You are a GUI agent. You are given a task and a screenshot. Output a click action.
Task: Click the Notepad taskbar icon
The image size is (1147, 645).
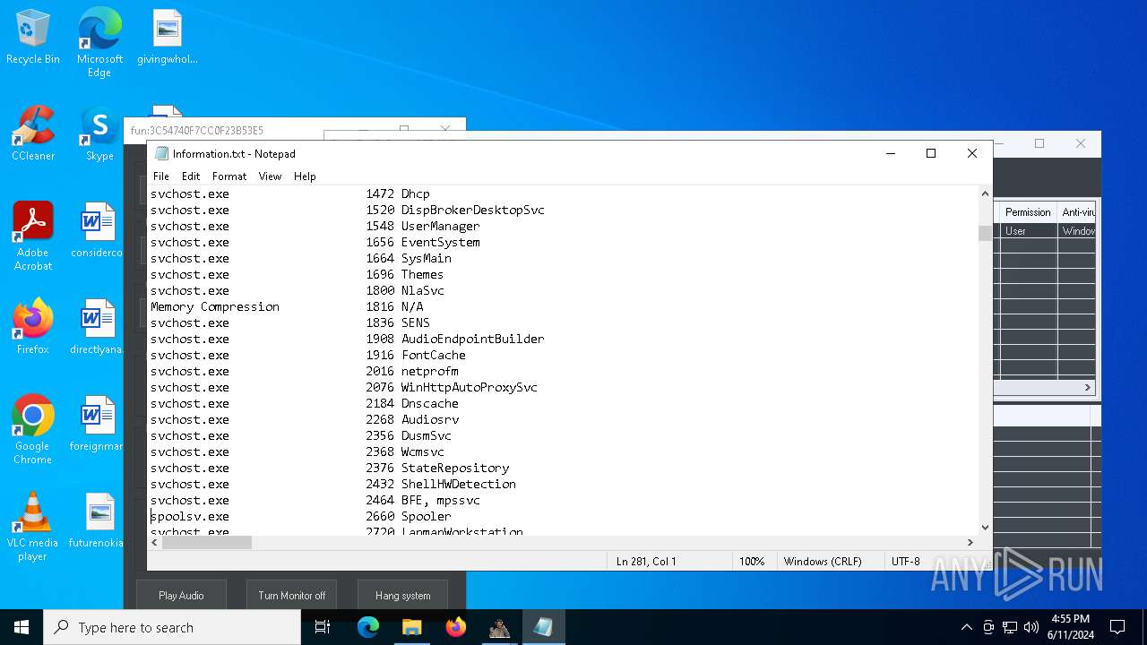543,627
